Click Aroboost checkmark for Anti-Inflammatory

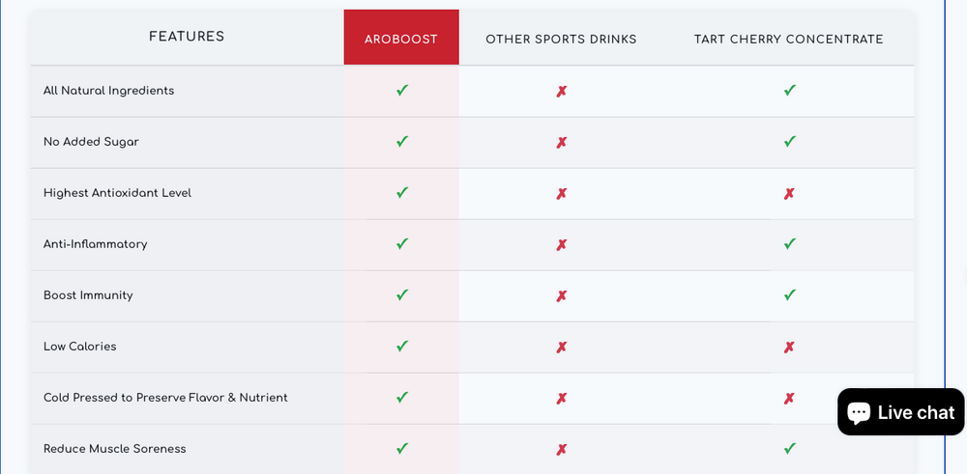[x=402, y=244]
